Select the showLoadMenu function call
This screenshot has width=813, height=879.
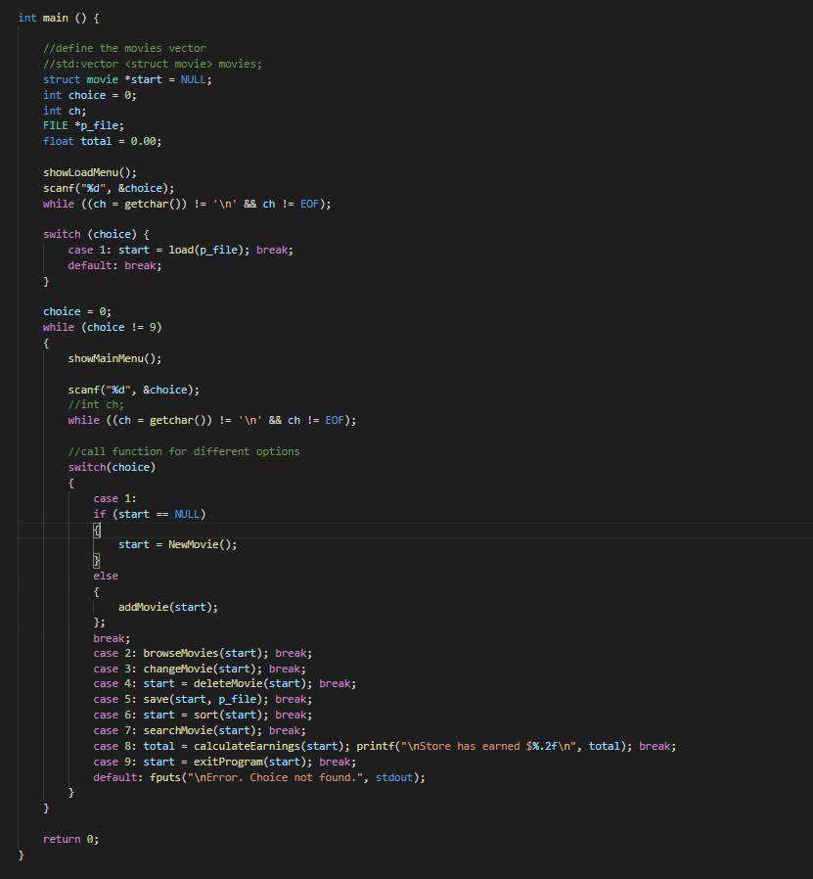tap(82, 171)
